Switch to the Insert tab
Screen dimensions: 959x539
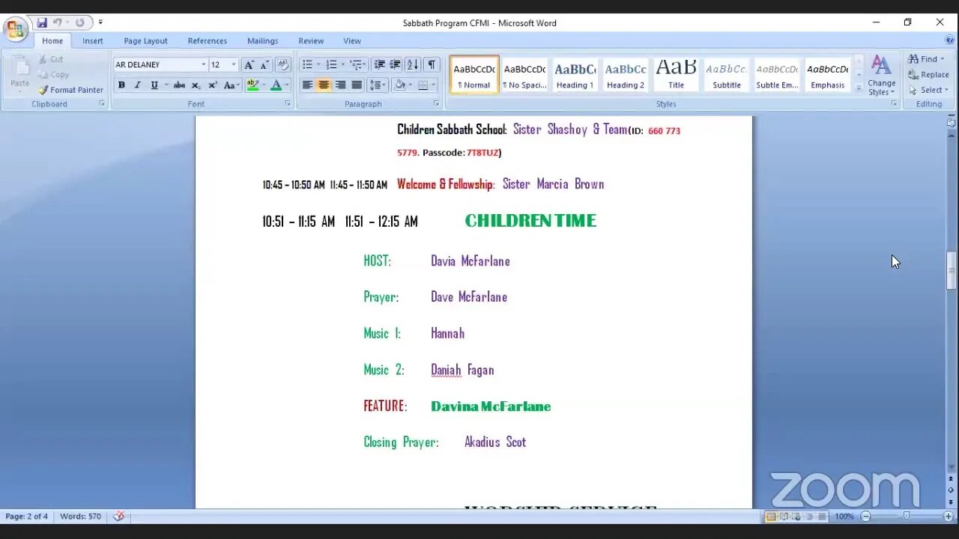pos(93,41)
